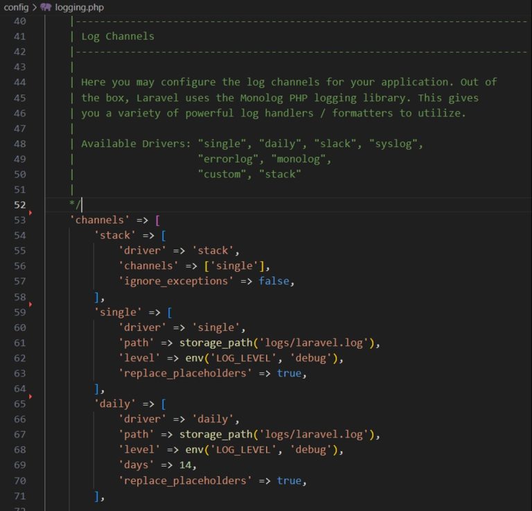
Task: Click the 'days' key on line 69
Action: coord(136,465)
